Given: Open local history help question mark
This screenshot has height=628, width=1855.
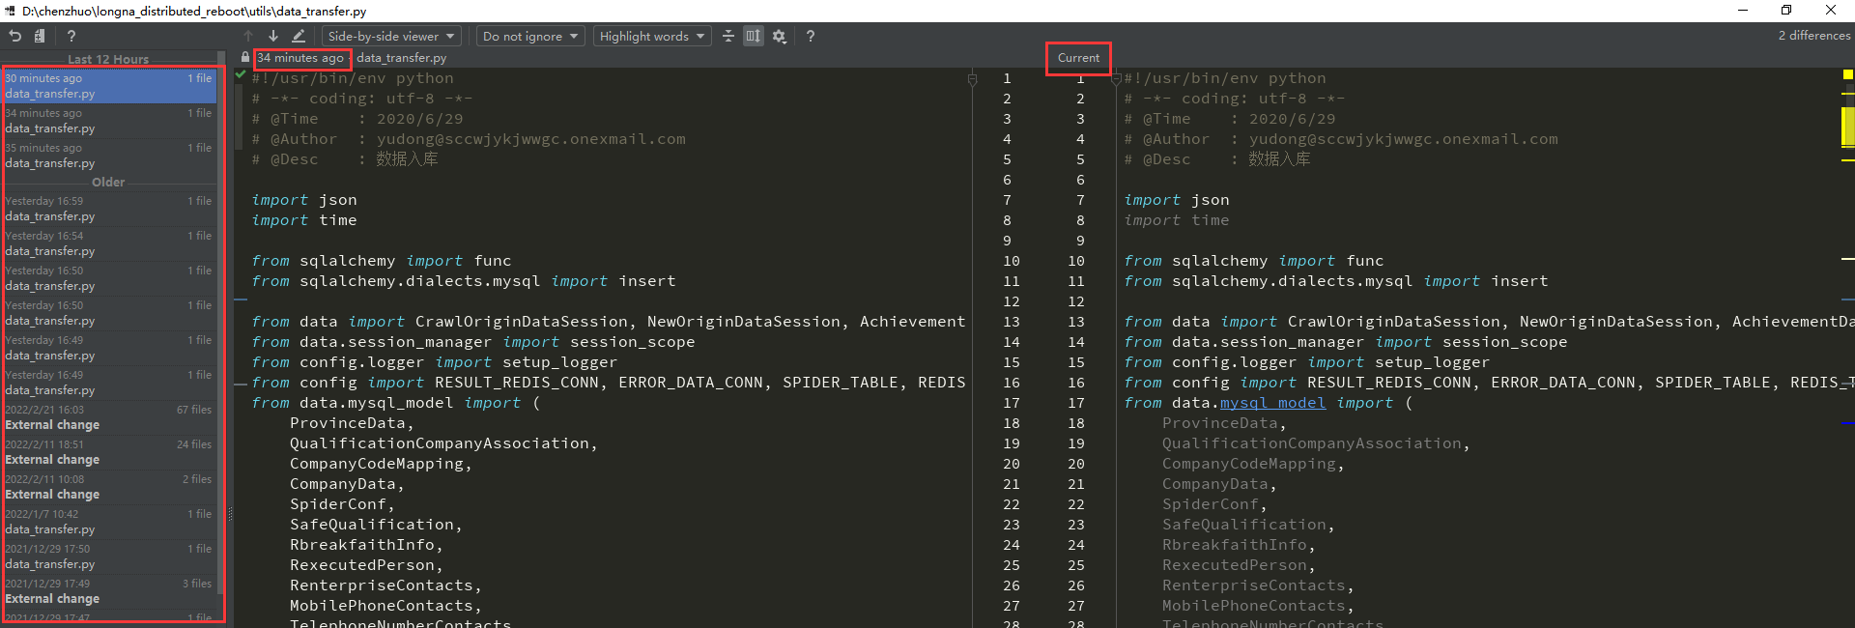Looking at the screenshot, I should click(71, 36).
